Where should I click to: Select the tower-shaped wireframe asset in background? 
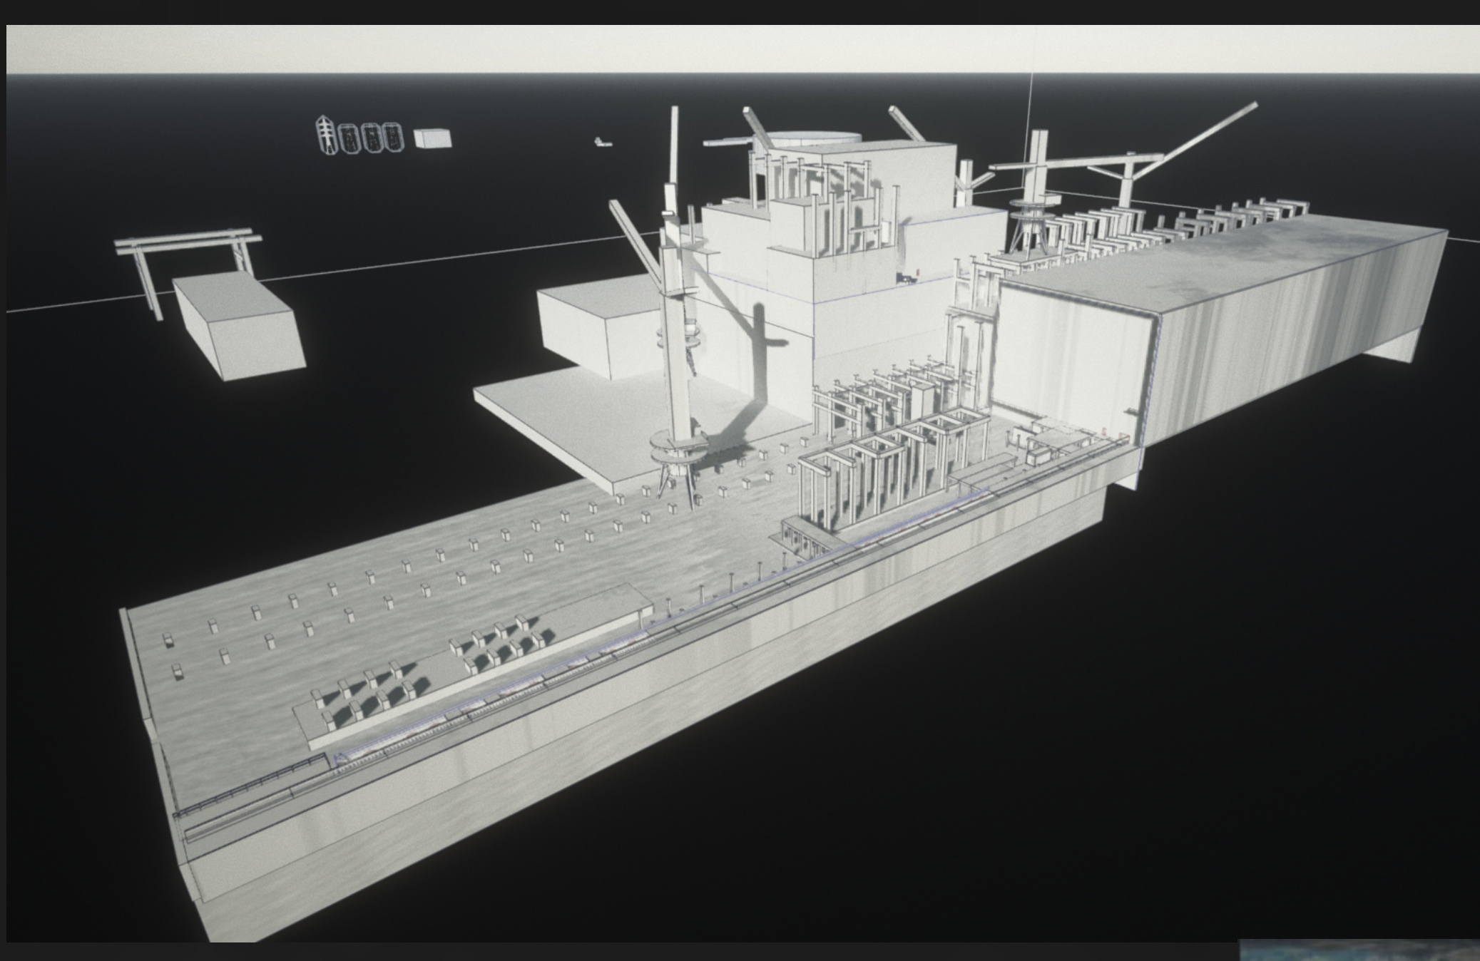(x=326, y=134)
